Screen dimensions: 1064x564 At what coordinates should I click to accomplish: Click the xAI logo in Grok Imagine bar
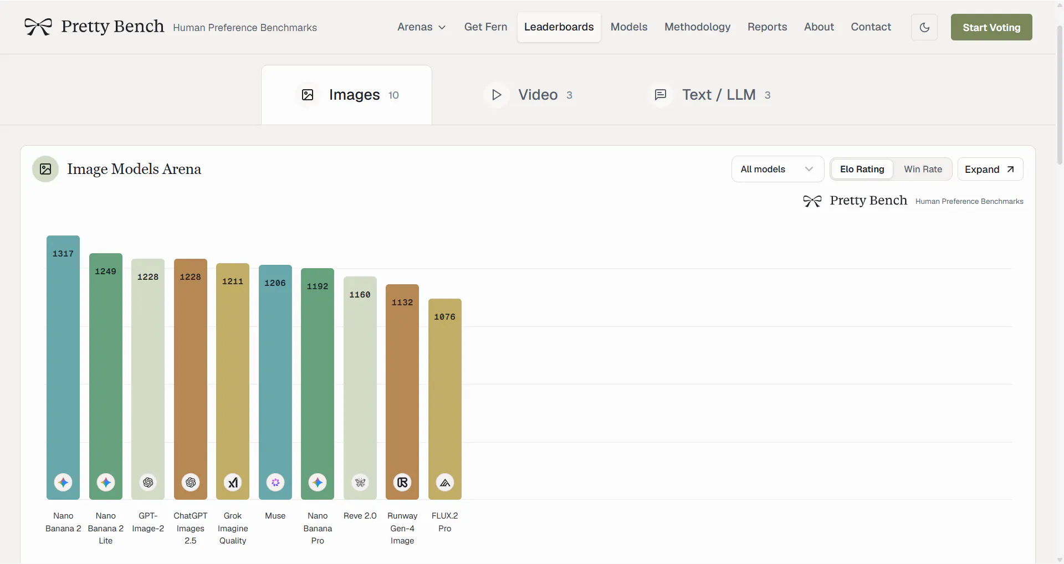coord(233,483)
